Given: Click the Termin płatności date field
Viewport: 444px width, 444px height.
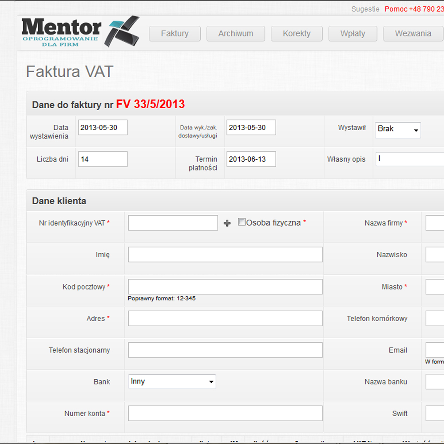Looking at the screenshot, I should tap(251, 159).
